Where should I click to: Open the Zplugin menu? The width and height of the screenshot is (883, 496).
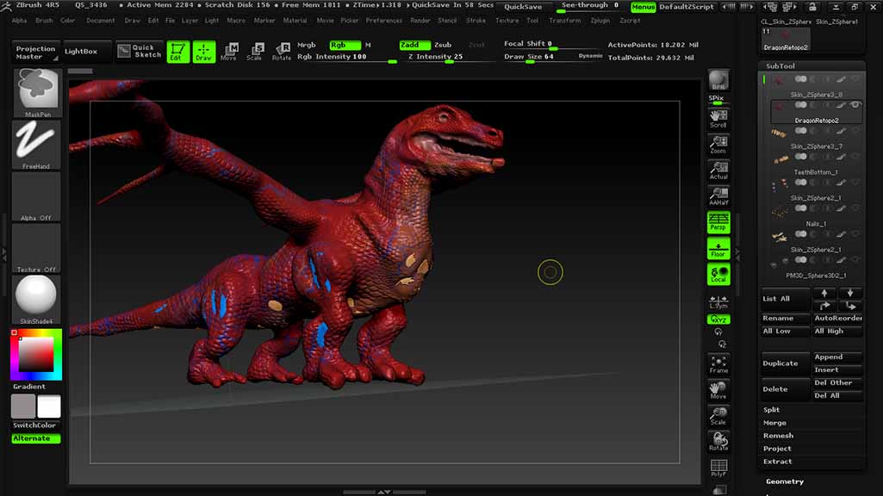[x=600, y=21]
